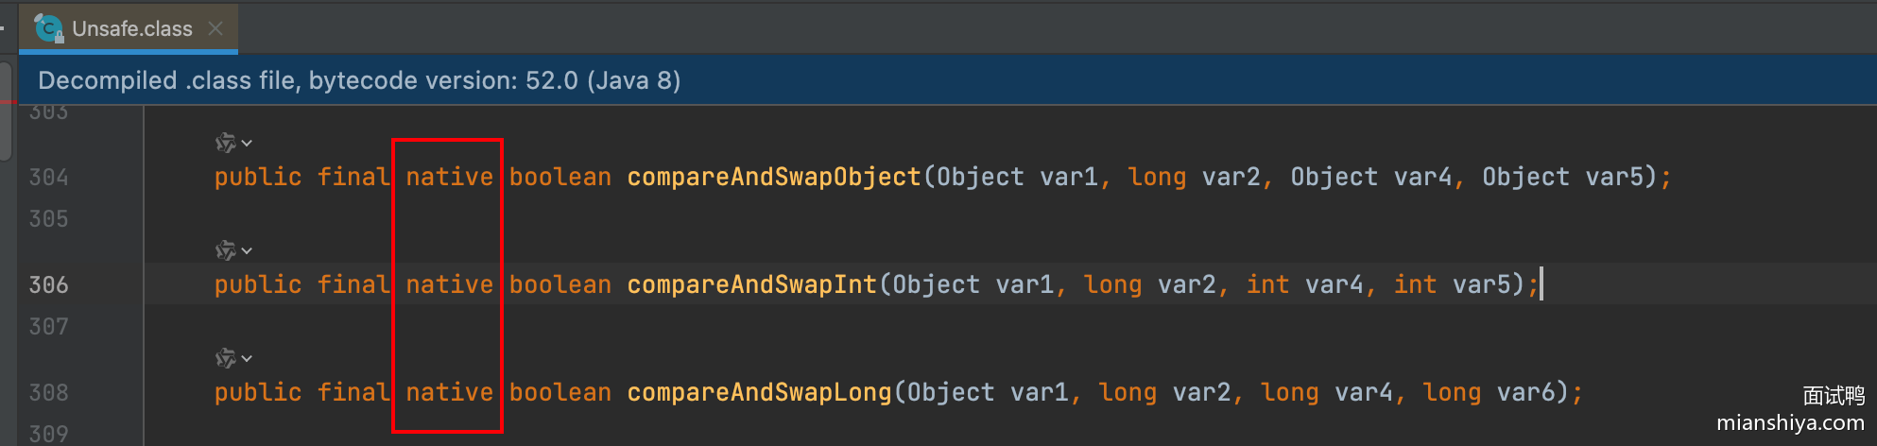Image resolution: width=1877 pixels, height=446 pixels.
Task: Click the boolean keyword on line 308
Action: point(560,393)
